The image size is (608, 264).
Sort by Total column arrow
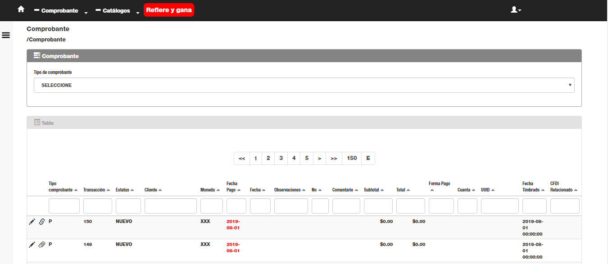[408, 190]
